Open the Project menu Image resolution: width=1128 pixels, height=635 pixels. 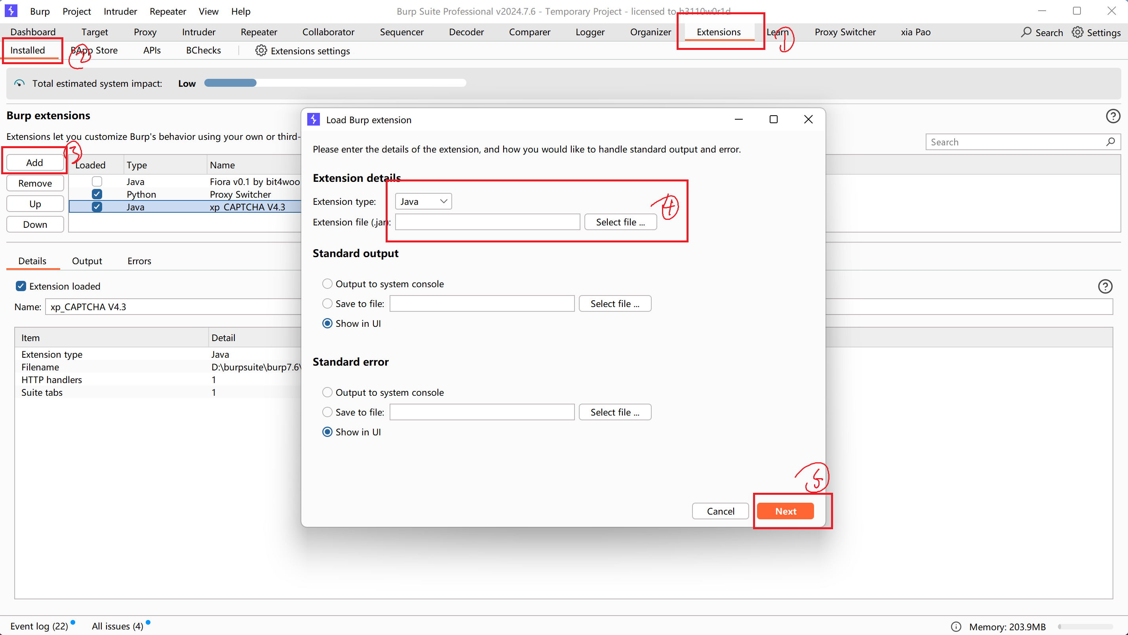(77, 11)
